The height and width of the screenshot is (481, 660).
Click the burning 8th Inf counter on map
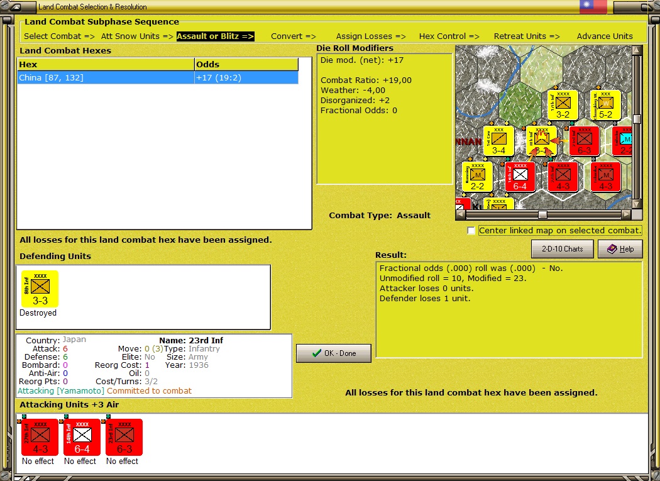coord(541,141)
